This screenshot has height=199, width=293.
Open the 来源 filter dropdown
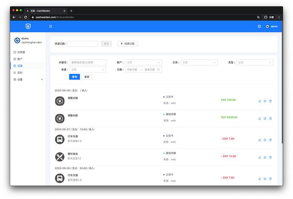click(87, 70)
